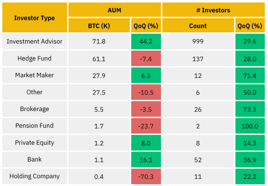Select the red -23.7 QoQ cell
Image resolution: width=268 pixels, height=186 pixels.
(x=146, y=126)
